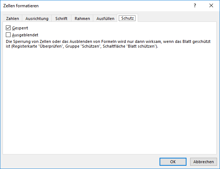This screenshot has height=169, width=220.
Task: Switch to the Zahlen tab
Action: pyautogui.click(x=13, y=19)
